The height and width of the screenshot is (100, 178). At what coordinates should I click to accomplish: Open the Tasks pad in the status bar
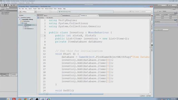pos(149,96)
